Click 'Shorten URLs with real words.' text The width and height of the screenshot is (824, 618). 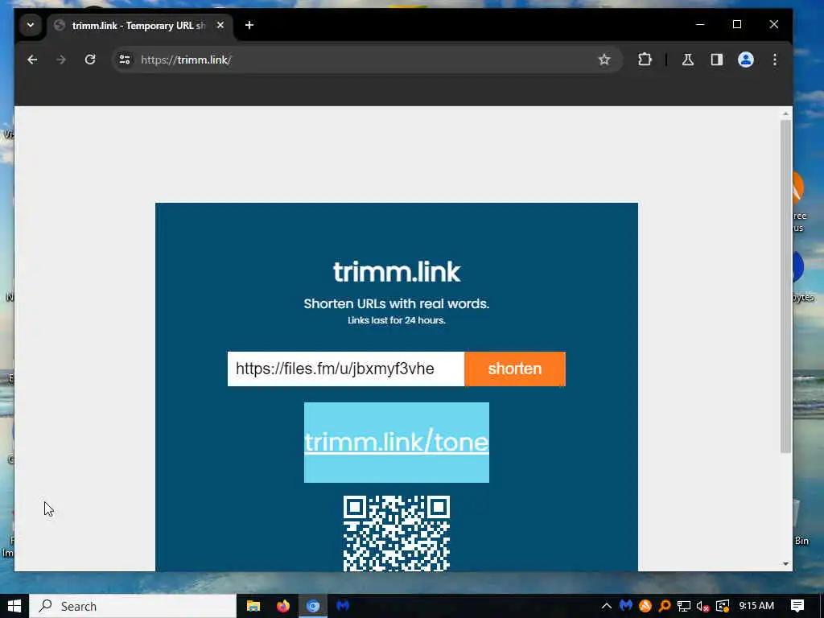(397, 303)
